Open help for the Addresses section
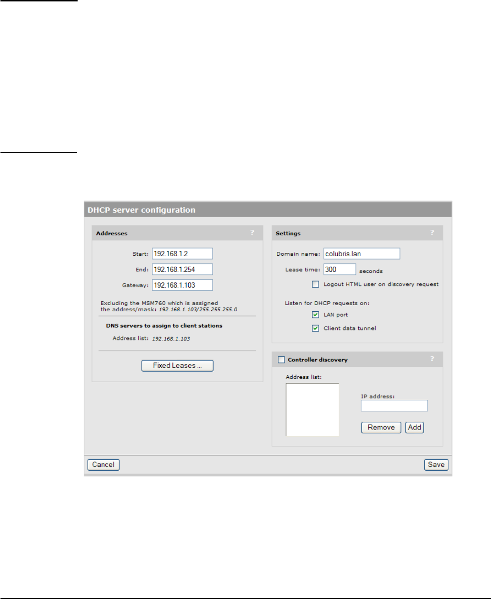 pos(252,233)
